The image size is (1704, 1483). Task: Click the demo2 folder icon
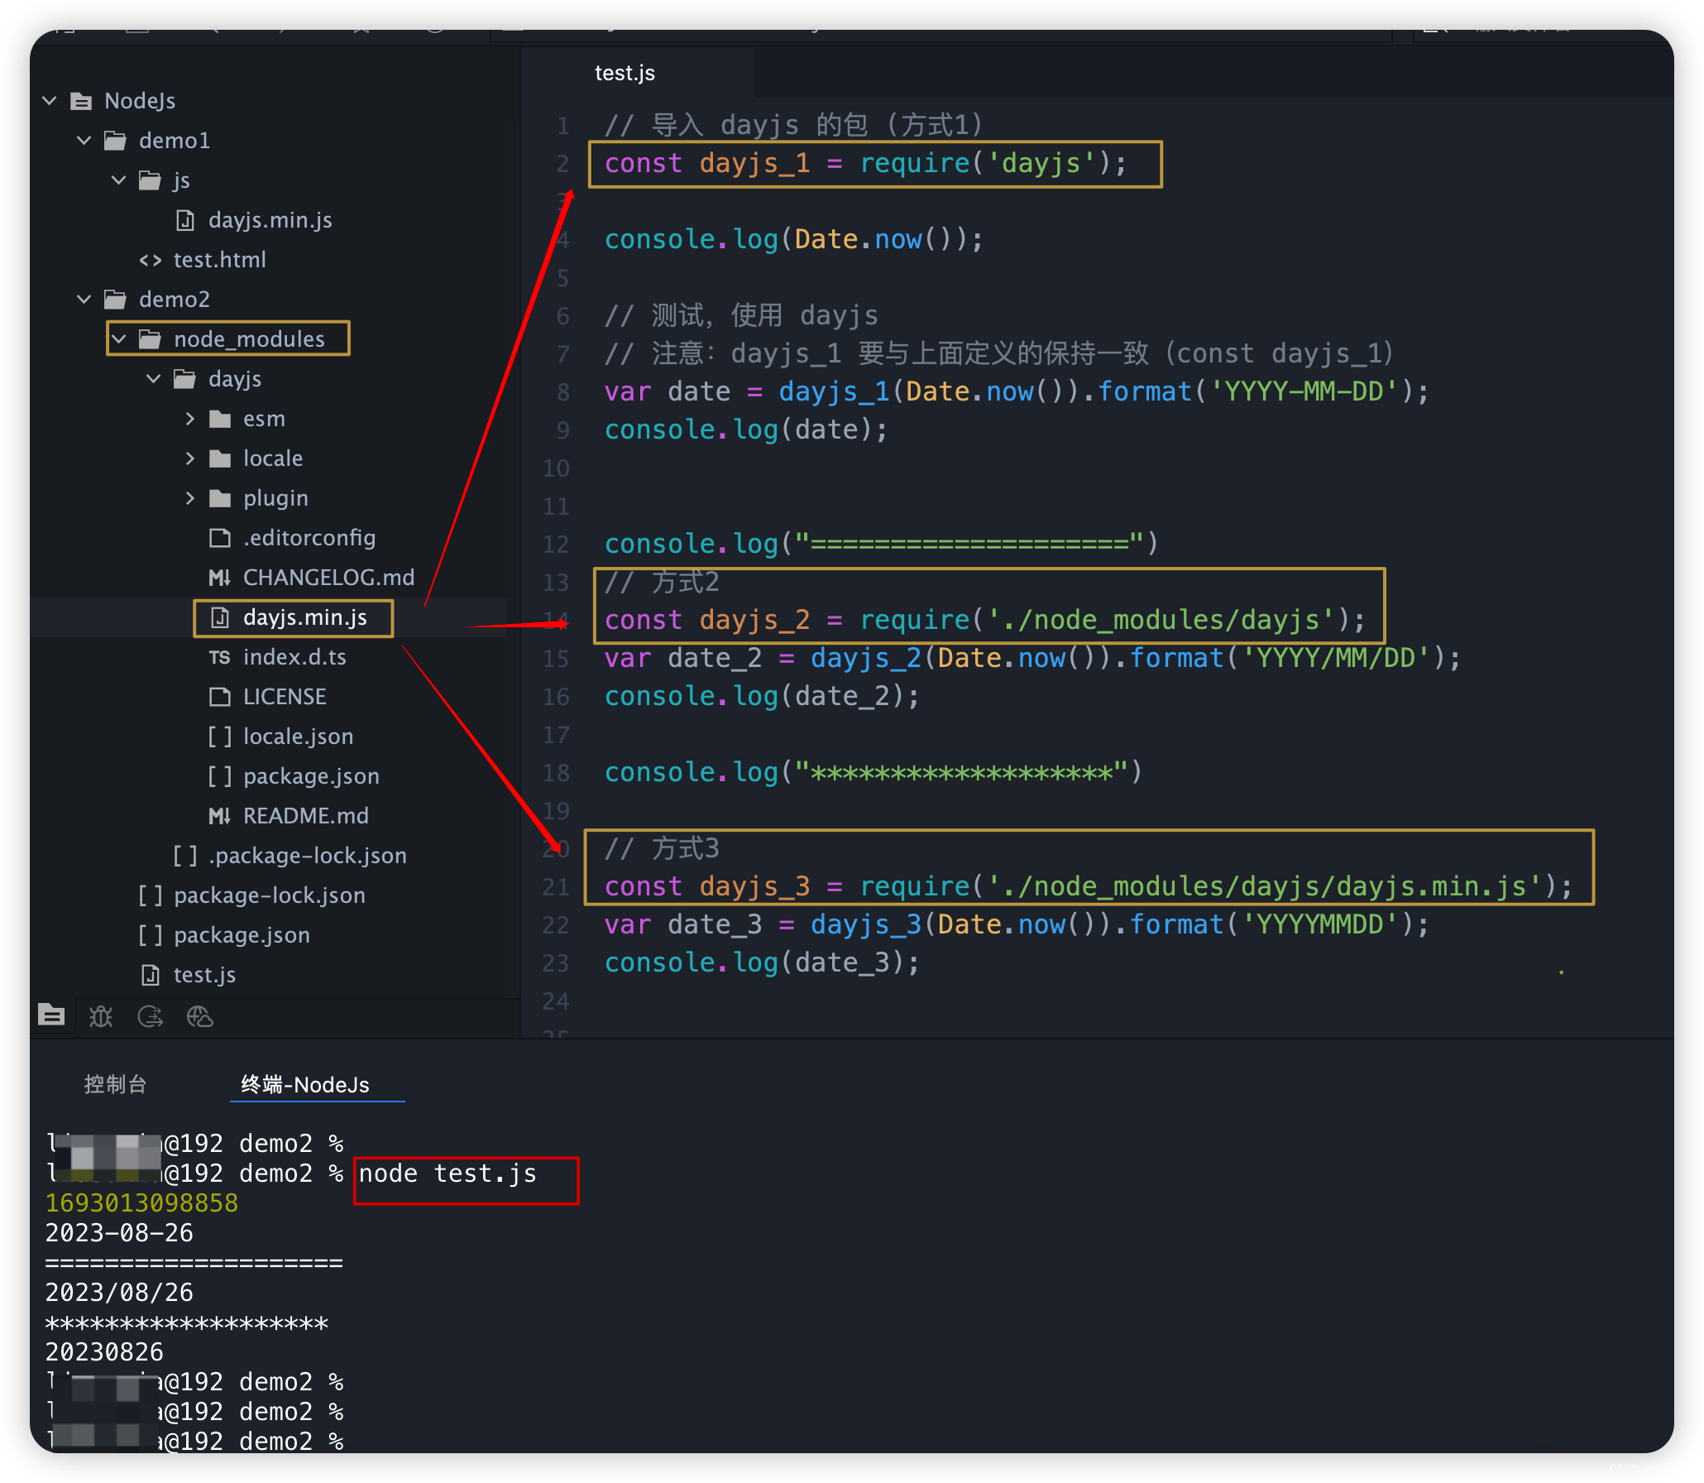coord(115,300)
